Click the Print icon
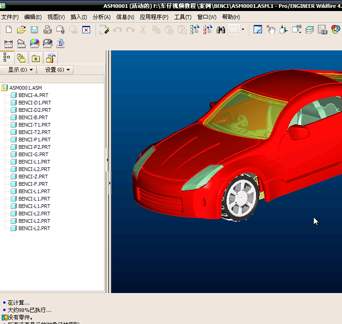Image resolution: width=342 pixels, height=324 pixels. [47, 30]
